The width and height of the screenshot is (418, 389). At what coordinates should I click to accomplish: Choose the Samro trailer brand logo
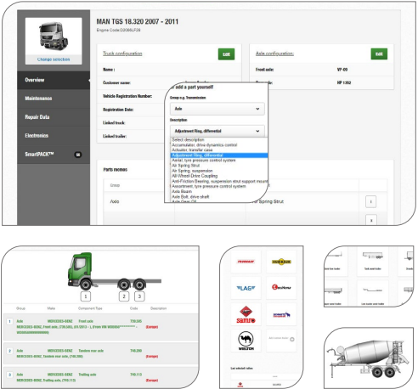(246, 314)
